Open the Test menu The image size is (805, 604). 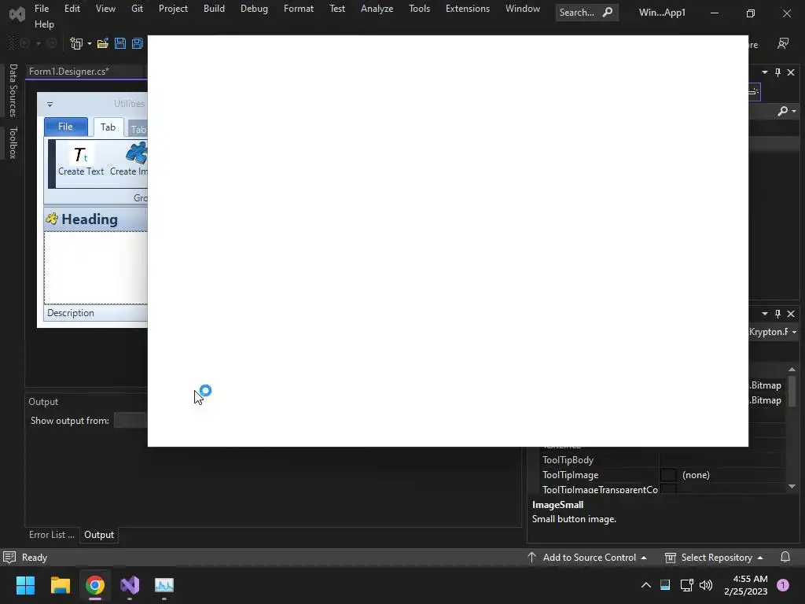coord(337,9)
